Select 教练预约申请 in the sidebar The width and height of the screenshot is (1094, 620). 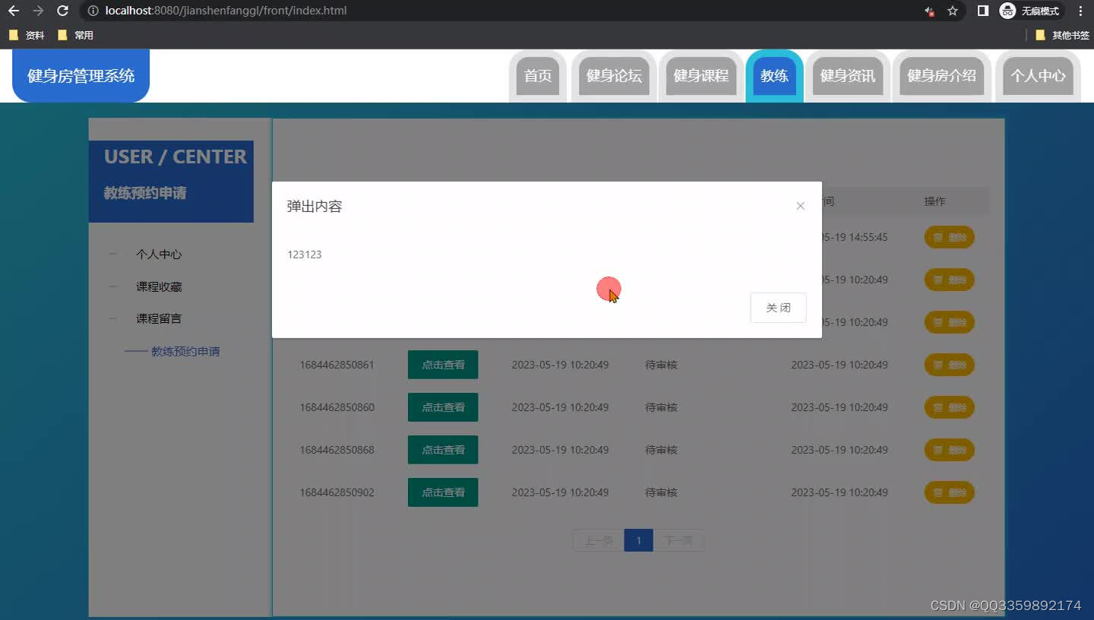pos(185,351)
